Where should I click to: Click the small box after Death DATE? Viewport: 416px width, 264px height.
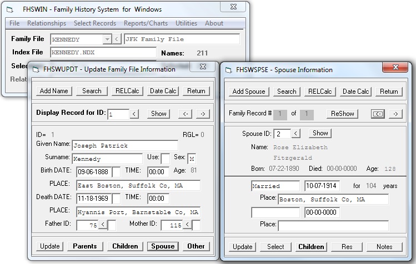point(116,199)
